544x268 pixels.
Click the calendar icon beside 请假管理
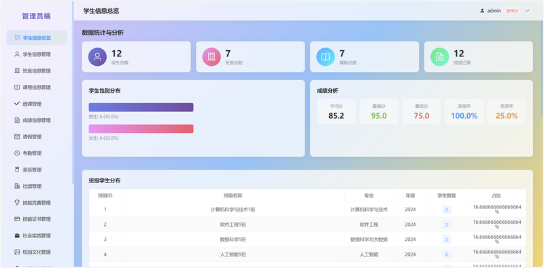17,137
